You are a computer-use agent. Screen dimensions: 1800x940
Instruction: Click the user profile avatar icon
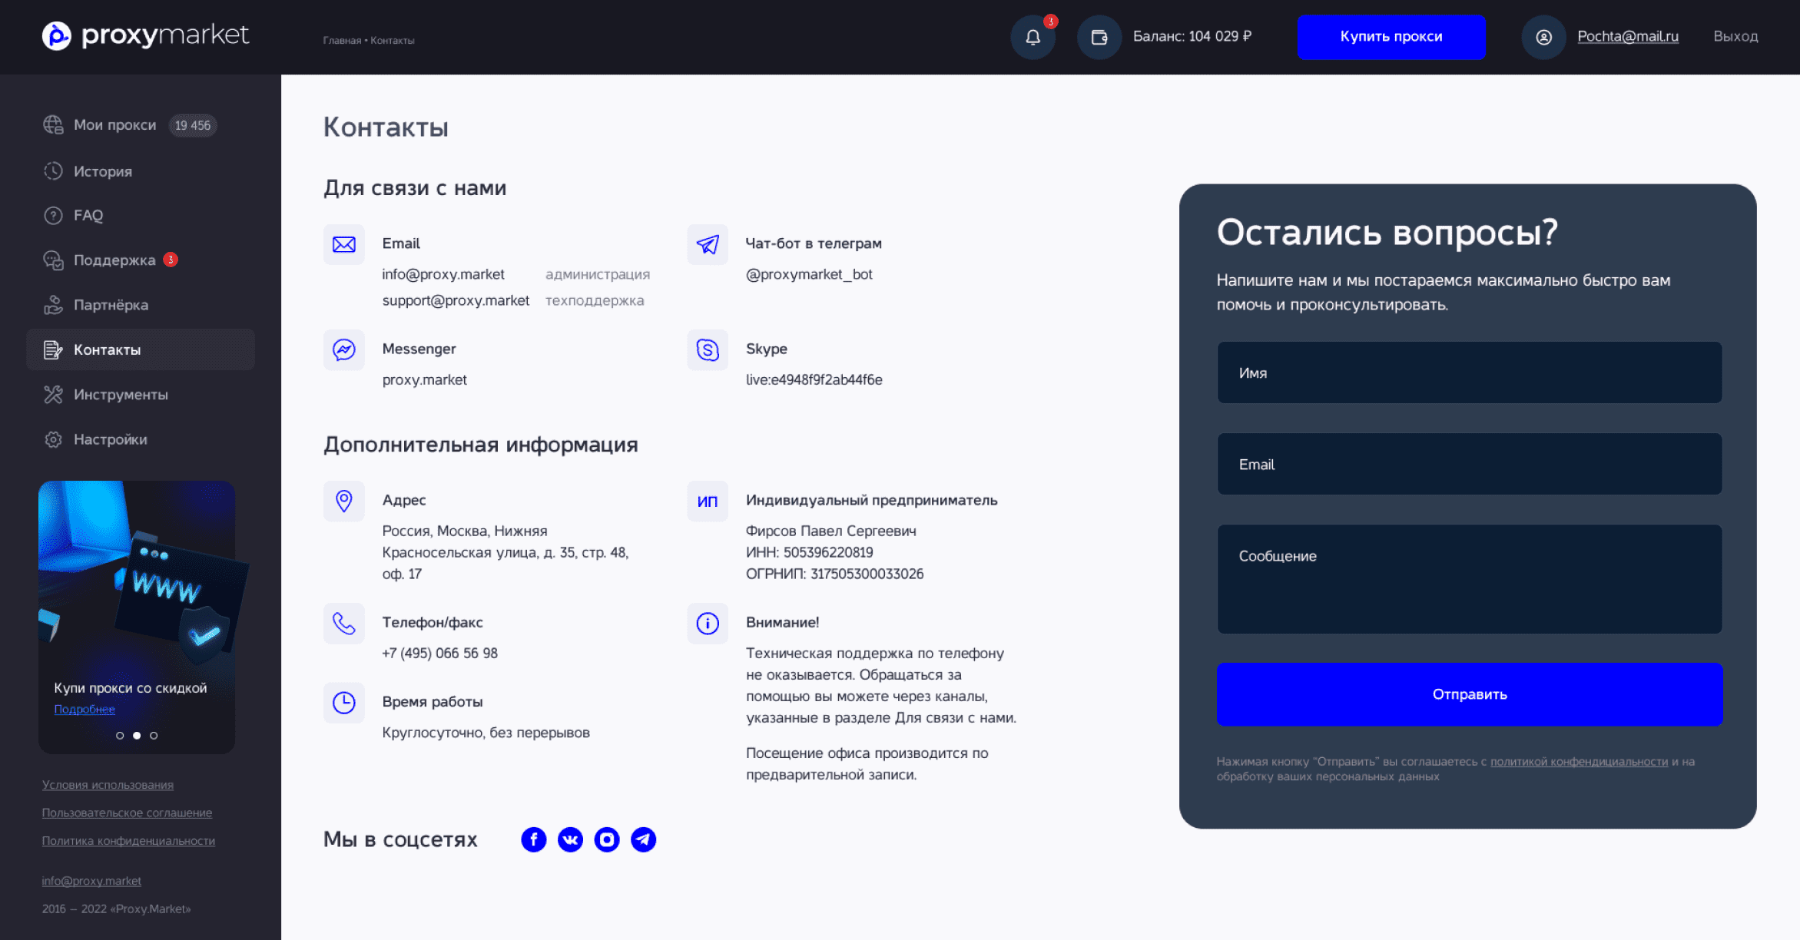(x=1543, y=37)
